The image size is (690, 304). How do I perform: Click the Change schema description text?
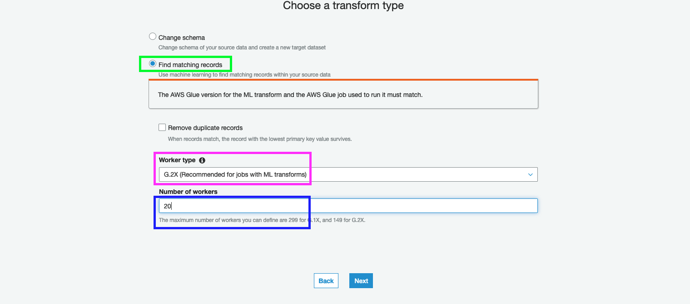(x=242, y=47)
